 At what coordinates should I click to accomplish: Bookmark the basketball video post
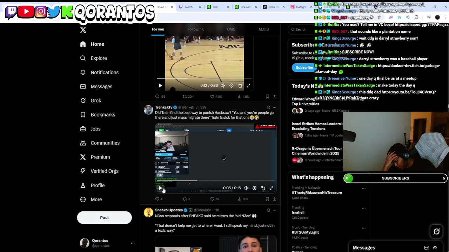coord(267,97)
